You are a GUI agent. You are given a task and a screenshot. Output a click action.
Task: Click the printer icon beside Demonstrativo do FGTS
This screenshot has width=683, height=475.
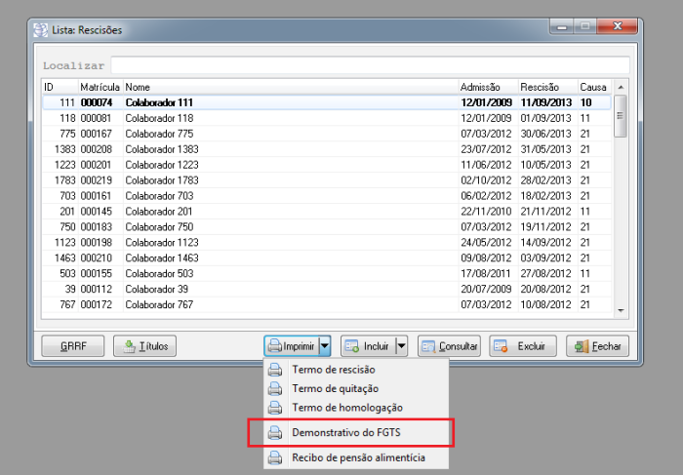coord(275,432)
